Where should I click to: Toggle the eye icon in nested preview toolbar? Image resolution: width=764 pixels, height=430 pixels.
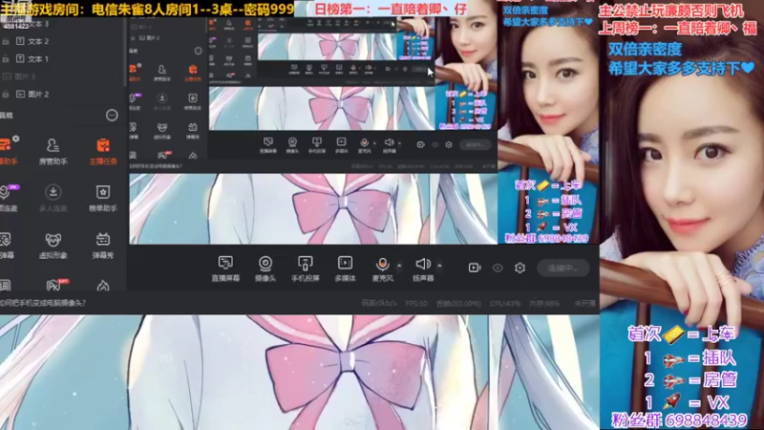coord(435,145)
